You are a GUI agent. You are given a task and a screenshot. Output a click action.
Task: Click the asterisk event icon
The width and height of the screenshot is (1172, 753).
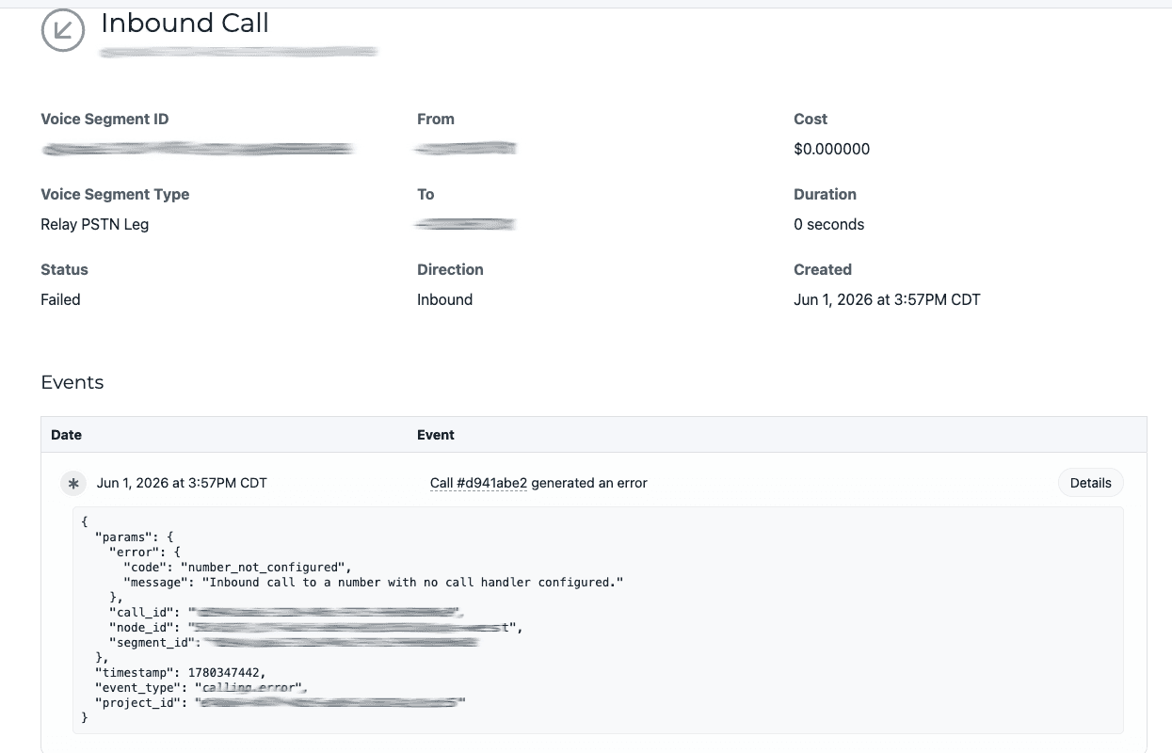click(x=72, y=483)
